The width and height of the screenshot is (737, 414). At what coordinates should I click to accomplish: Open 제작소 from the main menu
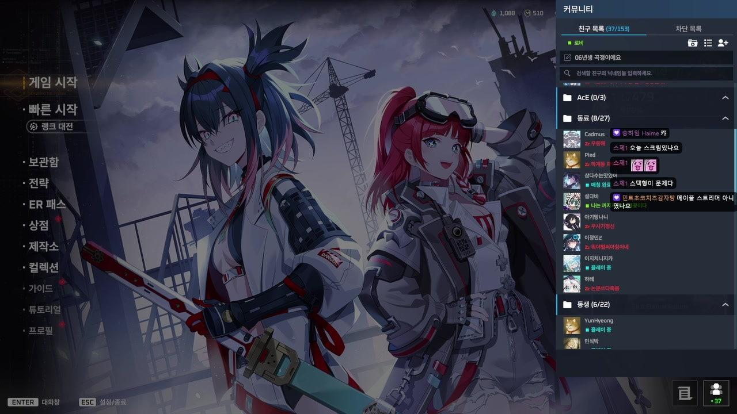click(44, 247)
